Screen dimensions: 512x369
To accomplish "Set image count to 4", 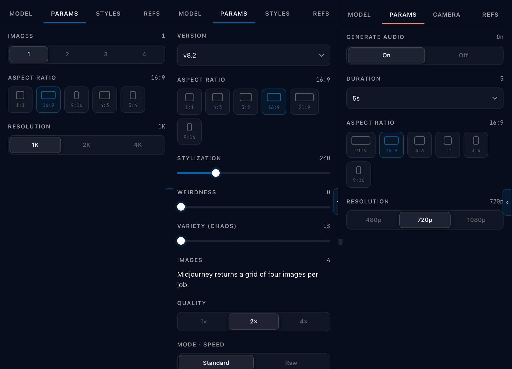I will pyautogui.click(x=144, y=54).
